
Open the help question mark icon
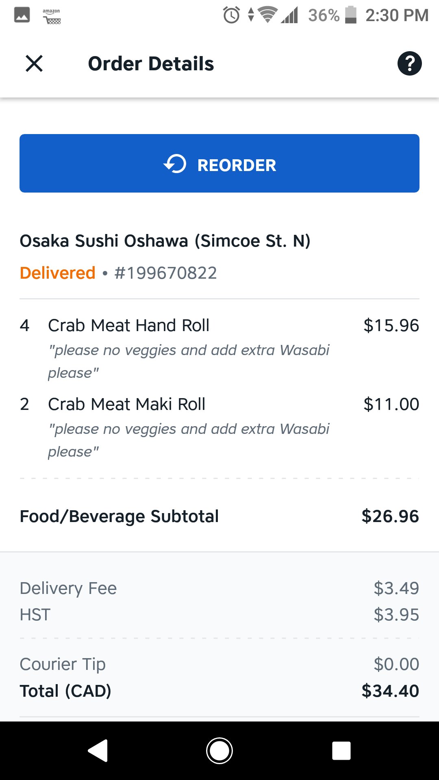[409, 64]
